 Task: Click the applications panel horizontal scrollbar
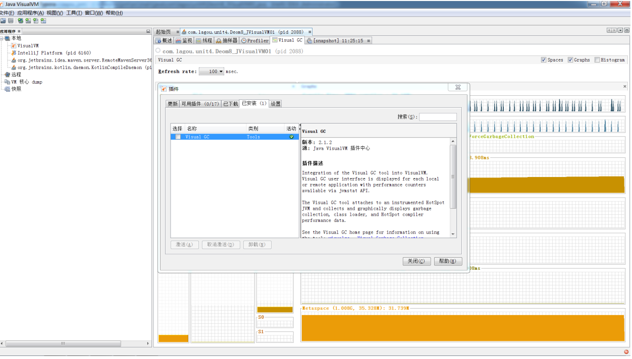pyautogui.click(x=63, y=343)
